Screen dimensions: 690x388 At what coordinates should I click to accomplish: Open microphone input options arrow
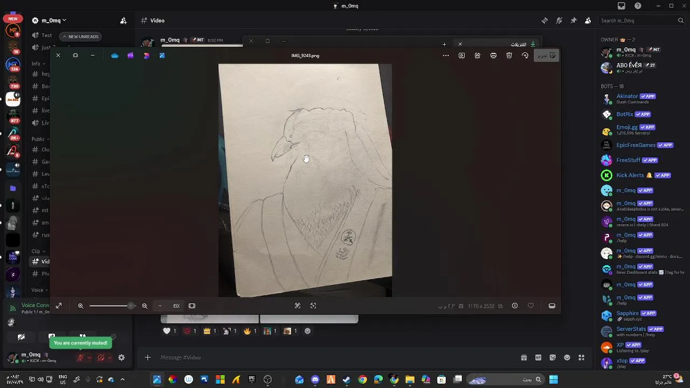point(89,358)
